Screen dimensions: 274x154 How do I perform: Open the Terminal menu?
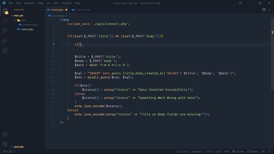(x=66, y=3)
